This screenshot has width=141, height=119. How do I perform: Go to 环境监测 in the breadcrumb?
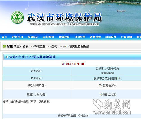pos(40,46)
